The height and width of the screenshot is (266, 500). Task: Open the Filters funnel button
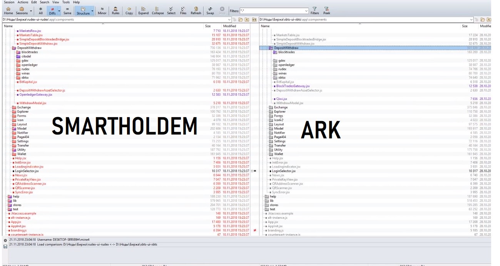tap(314, 10)
